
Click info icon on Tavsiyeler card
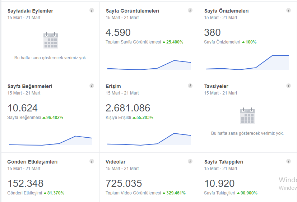coord(288,86)
